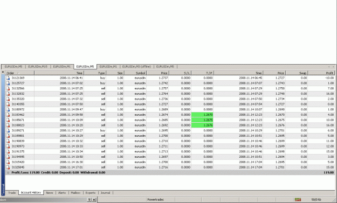Click the Profit/Loss: 119.00 summary line

tap(58, 172)
